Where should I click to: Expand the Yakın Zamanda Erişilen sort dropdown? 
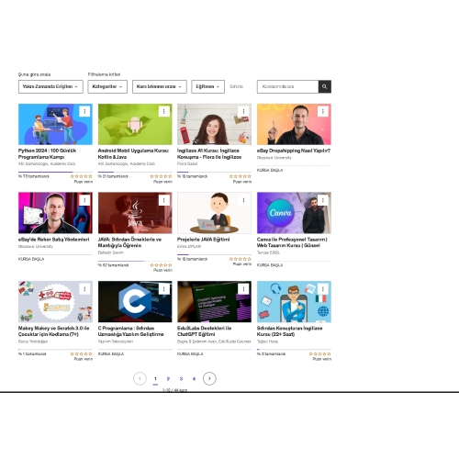50,86
